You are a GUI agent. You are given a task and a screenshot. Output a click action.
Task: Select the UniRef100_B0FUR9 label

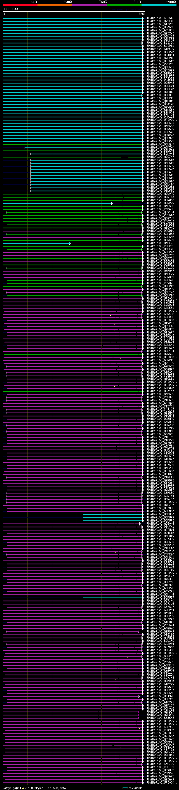click(161, 517)
